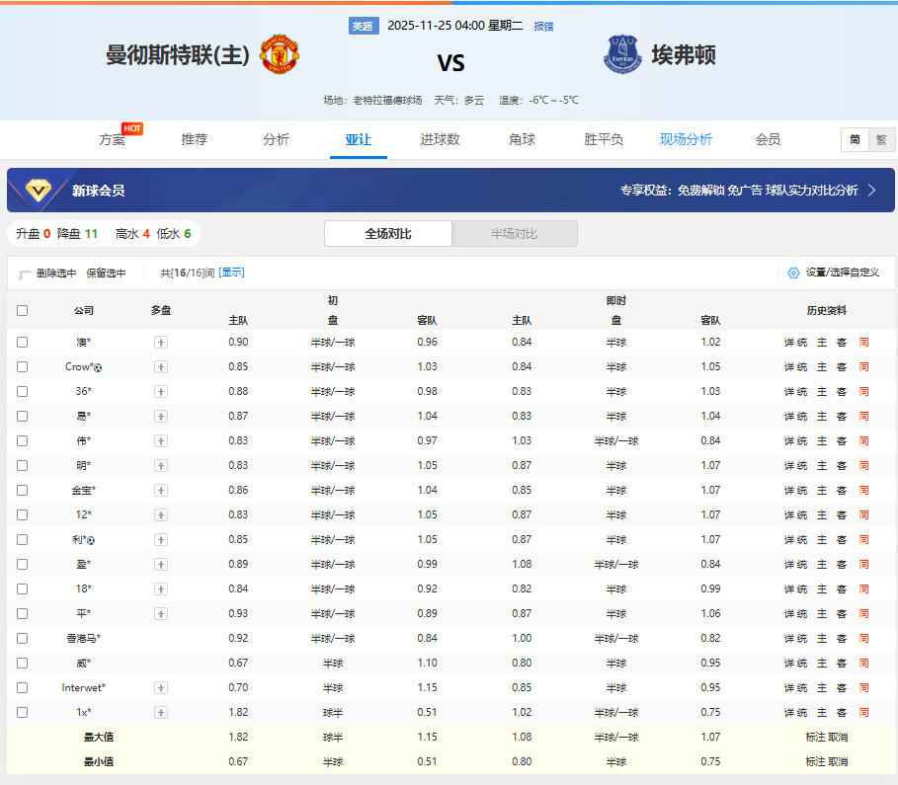Click the 详 icon in 1x* row

[x=788, y=713]
